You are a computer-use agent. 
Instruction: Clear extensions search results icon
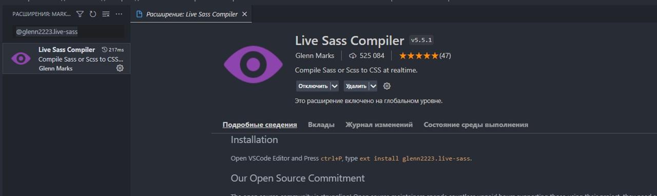106,14
